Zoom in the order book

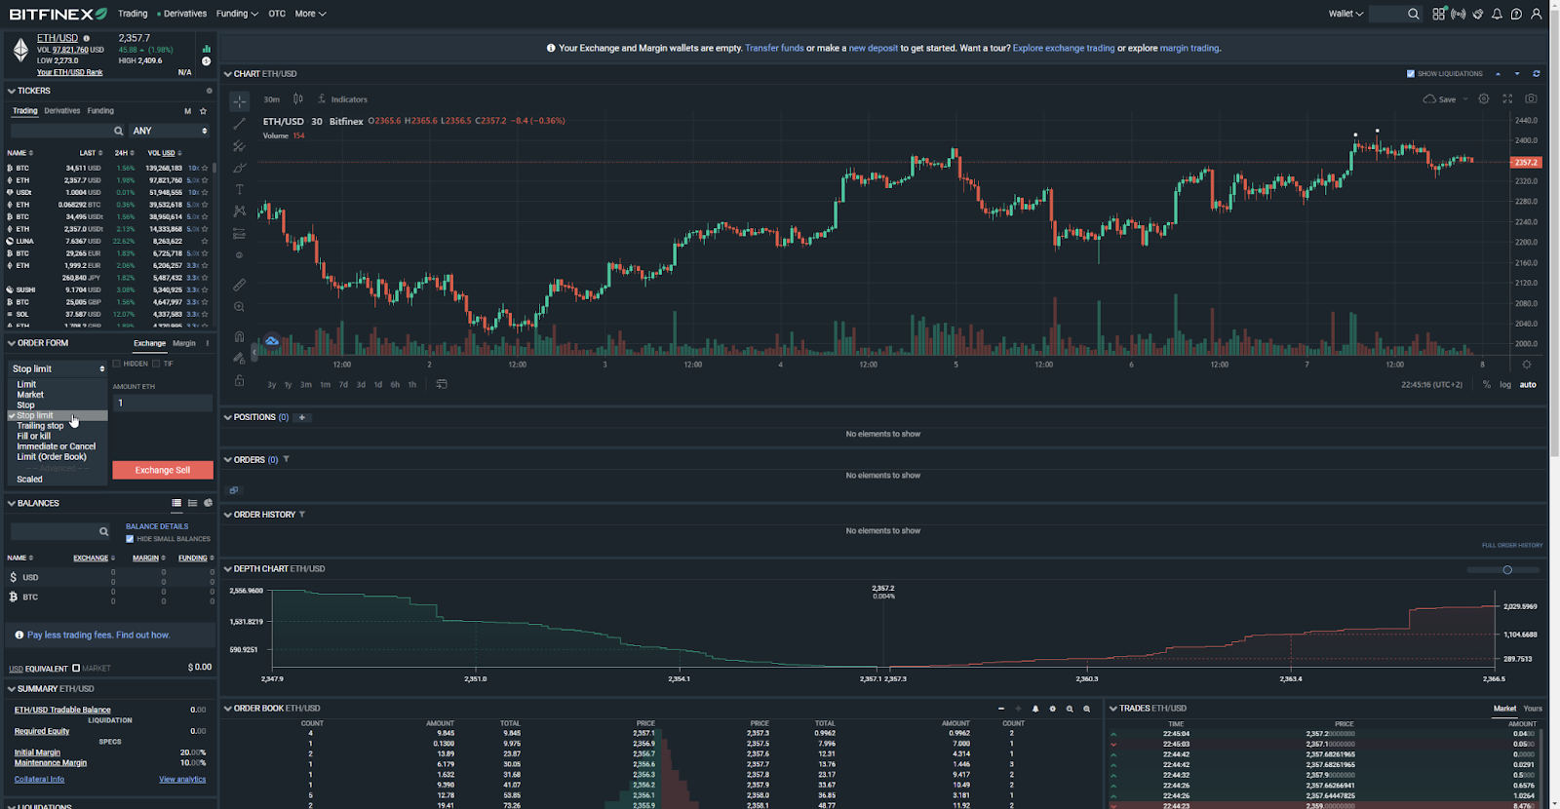[1086, 709]
